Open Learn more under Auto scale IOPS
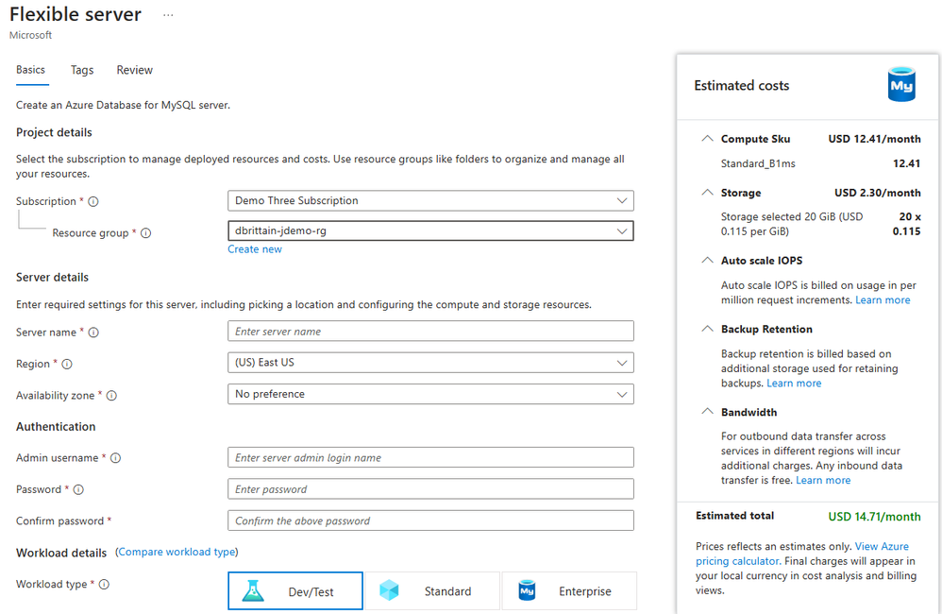Viewport: 942px width, 614px height. coord(883,300)
